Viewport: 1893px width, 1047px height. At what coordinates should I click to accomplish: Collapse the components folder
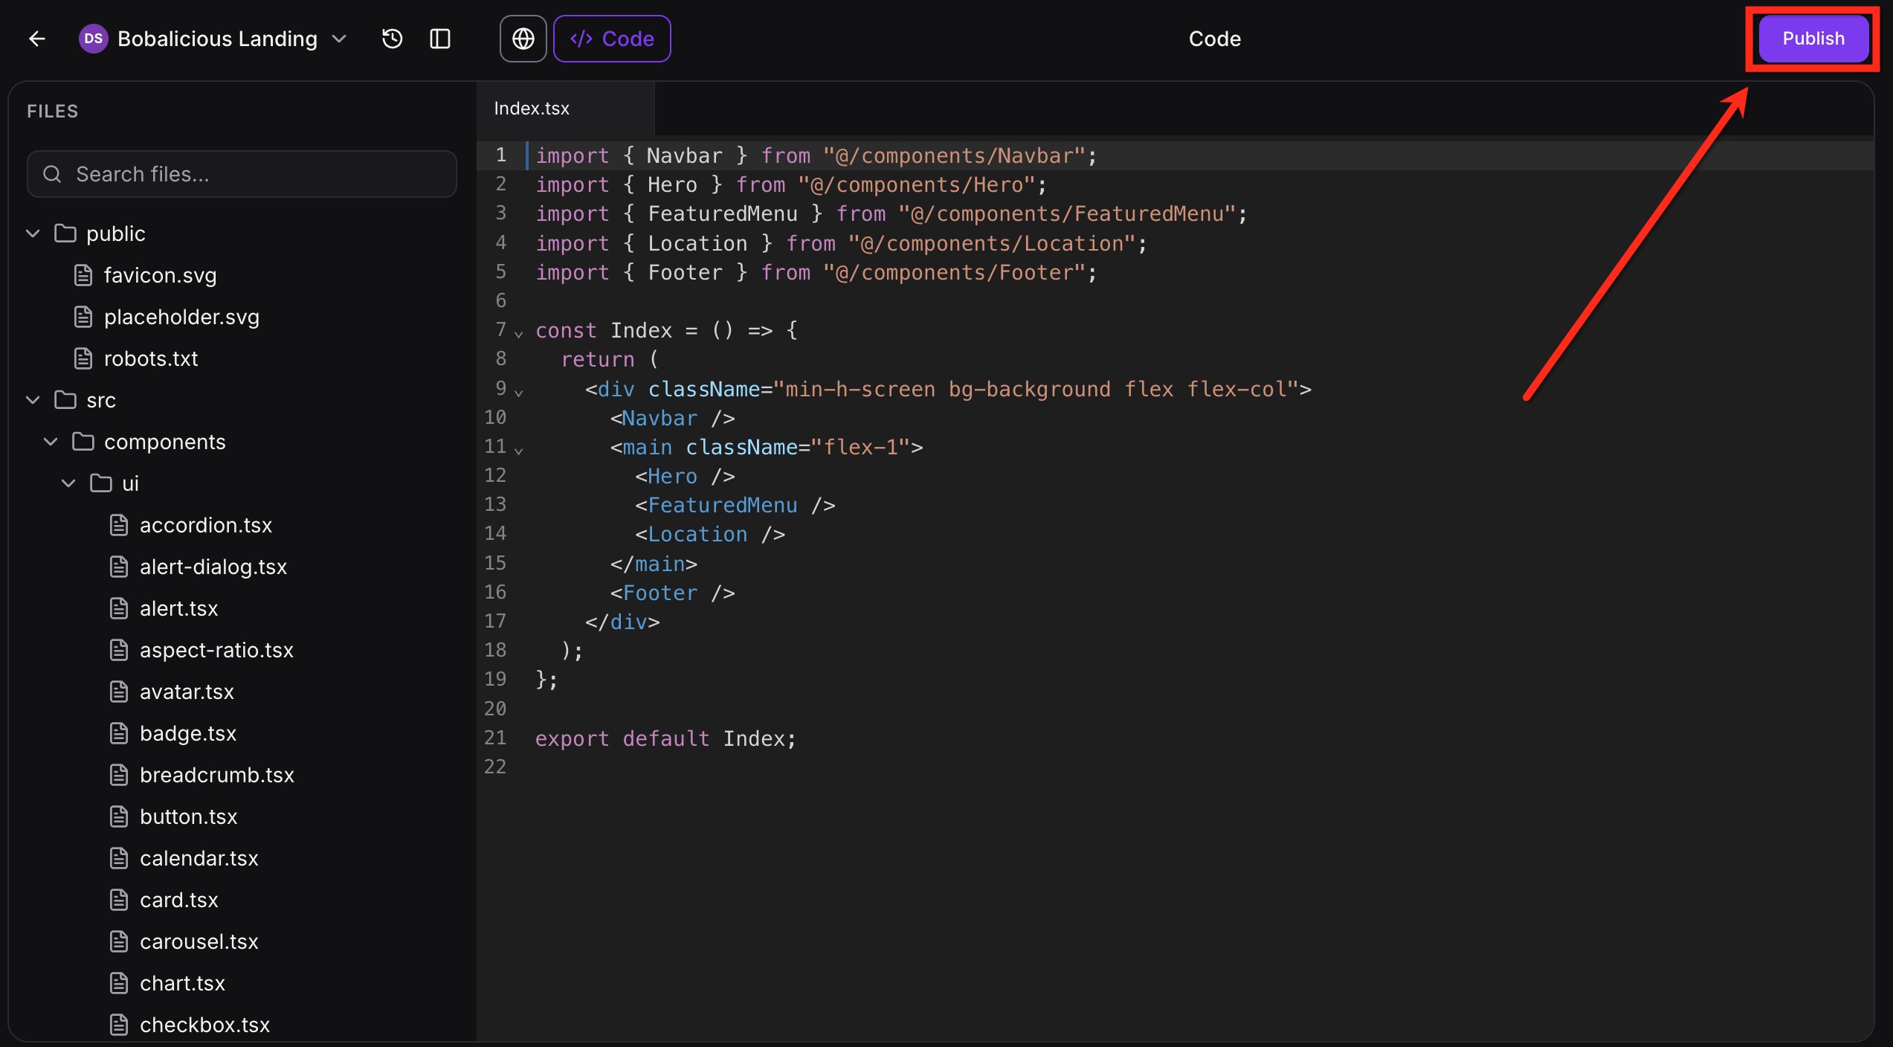(x=51, y=442)
